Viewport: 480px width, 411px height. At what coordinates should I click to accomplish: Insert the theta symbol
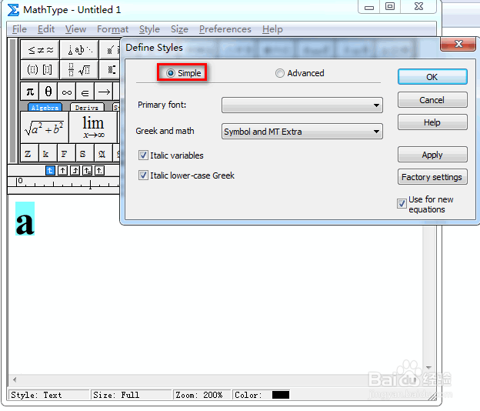coord(48,92)
